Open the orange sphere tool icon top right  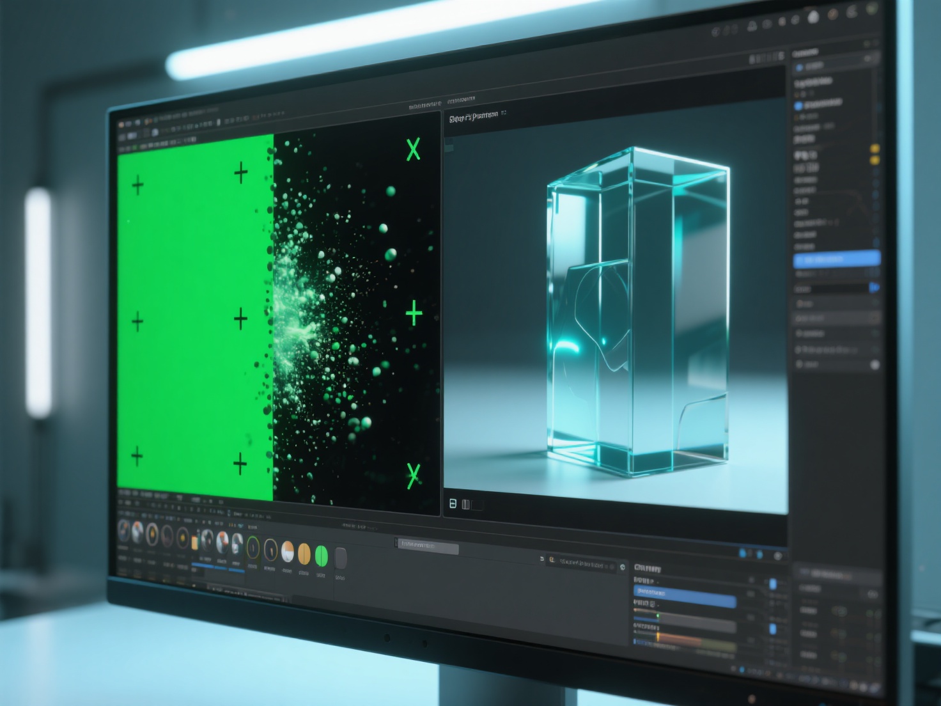(832, 15)
